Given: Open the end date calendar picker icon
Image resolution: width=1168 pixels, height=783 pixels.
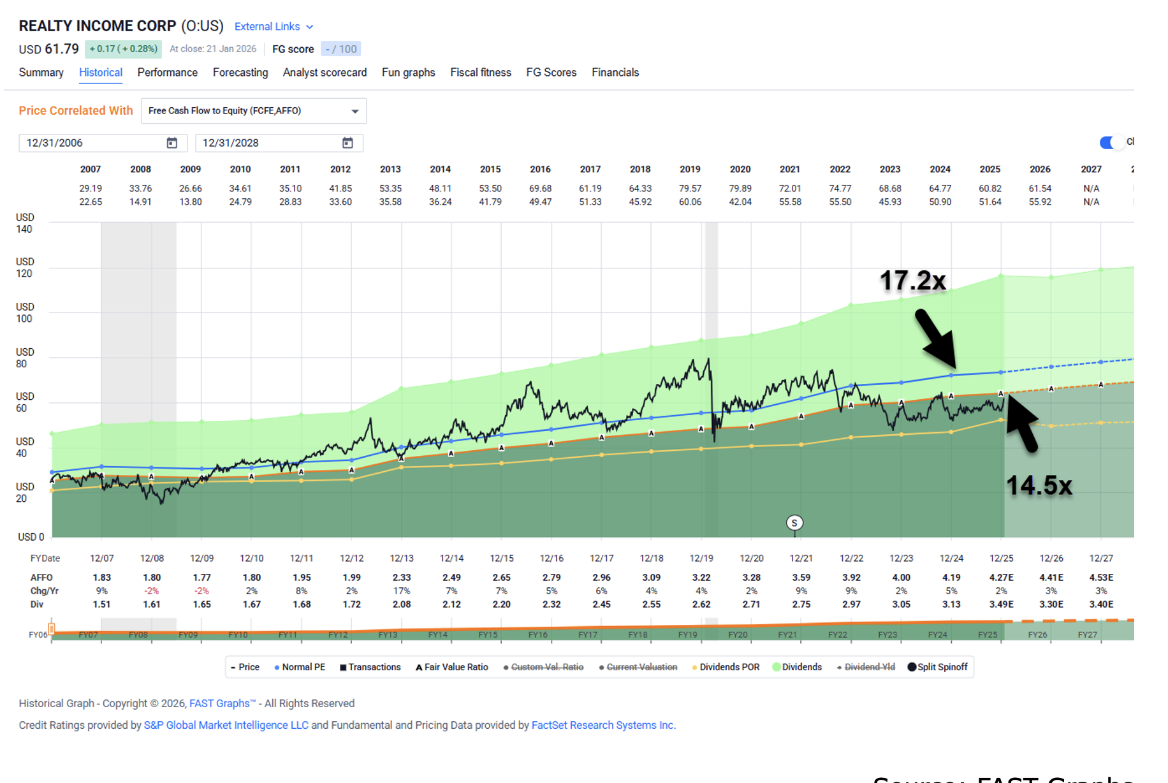Looking at the screenshot, I should (347, 143).
